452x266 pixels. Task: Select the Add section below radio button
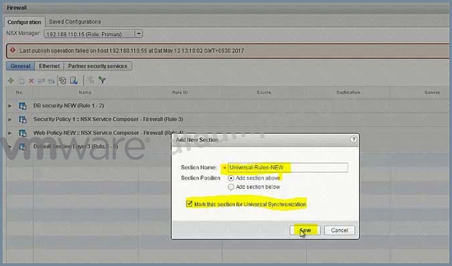point(230,187)
